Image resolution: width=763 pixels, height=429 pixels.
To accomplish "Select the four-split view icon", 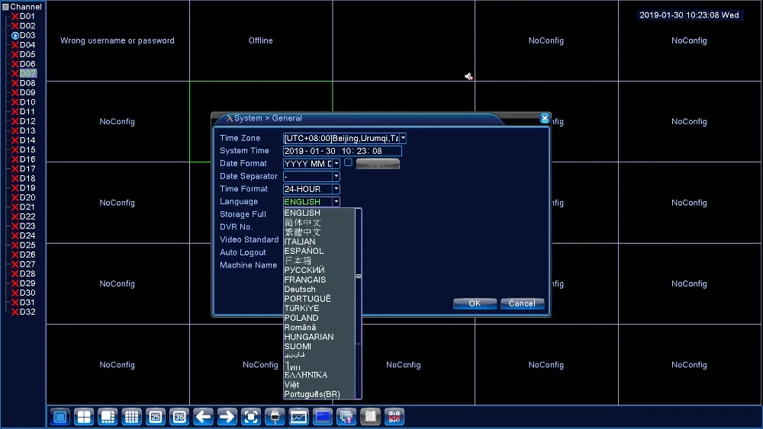I will tap(84, 417).
